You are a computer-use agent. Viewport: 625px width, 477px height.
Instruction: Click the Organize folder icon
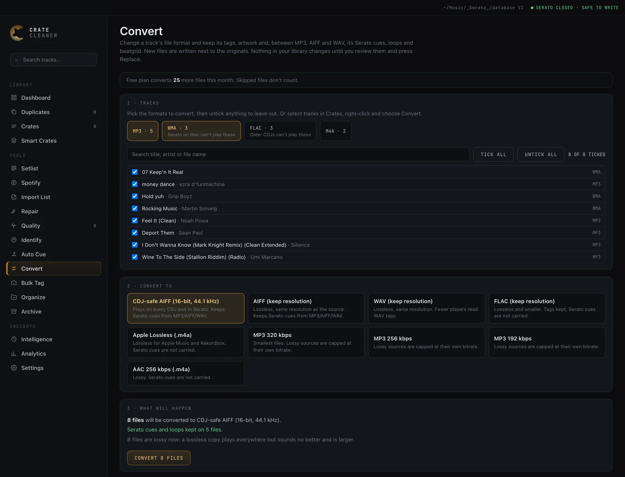point(14,297)
